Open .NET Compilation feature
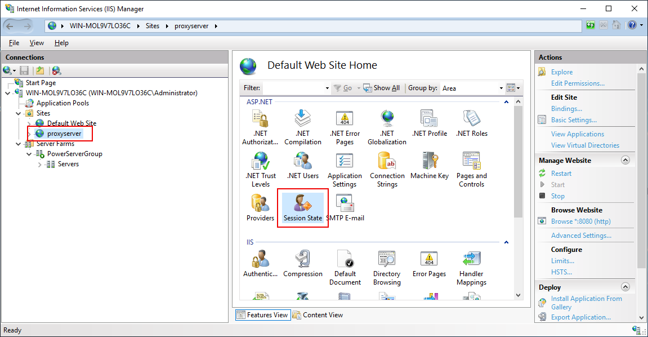This screenshot has height=337, width=648. [x=302, y=127]
